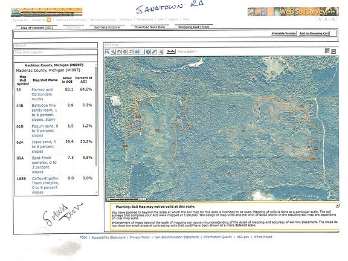This screenshot has height=261, width=348.
Task: Select the blue Identify info tool
Action: [x=148, y=52]
